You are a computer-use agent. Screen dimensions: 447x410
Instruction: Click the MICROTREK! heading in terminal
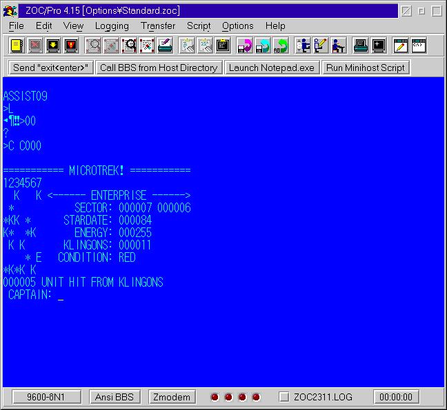click(97, 171)
